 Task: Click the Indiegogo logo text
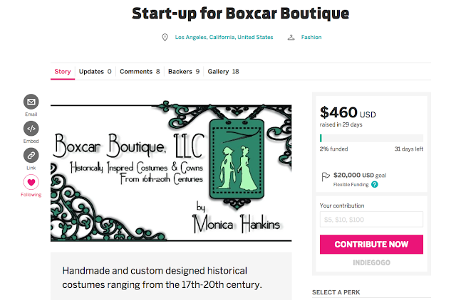(371, 263)
